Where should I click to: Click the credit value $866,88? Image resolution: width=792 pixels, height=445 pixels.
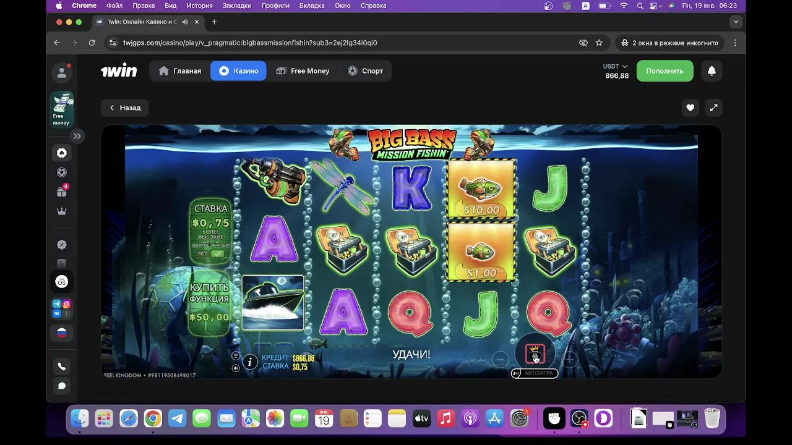[303, 358]
